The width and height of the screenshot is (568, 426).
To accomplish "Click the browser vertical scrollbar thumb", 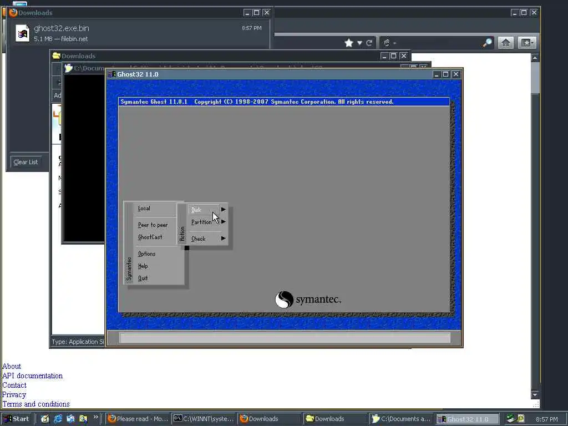I will (x=535, y=78).
